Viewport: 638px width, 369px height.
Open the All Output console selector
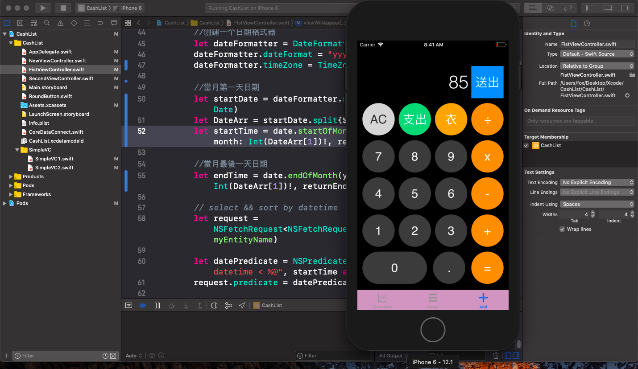tap(393, 356)
